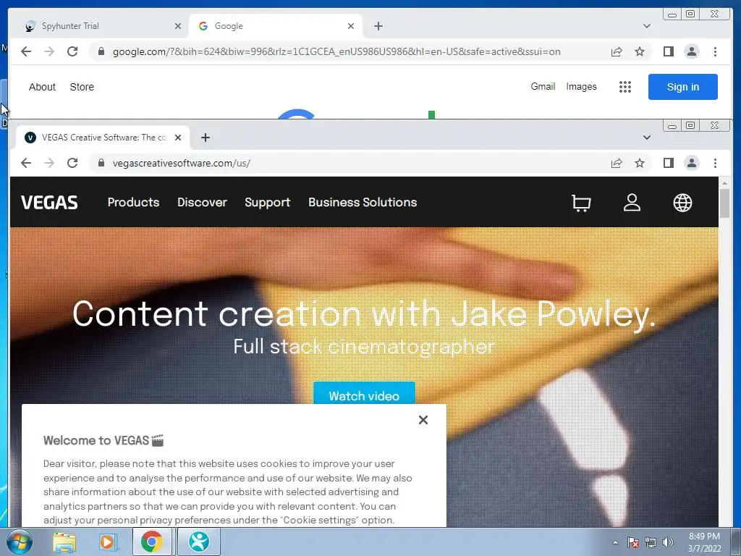Reload the VEGAS page
This screenshot has width=741, height=556.
tap(72, 163)
